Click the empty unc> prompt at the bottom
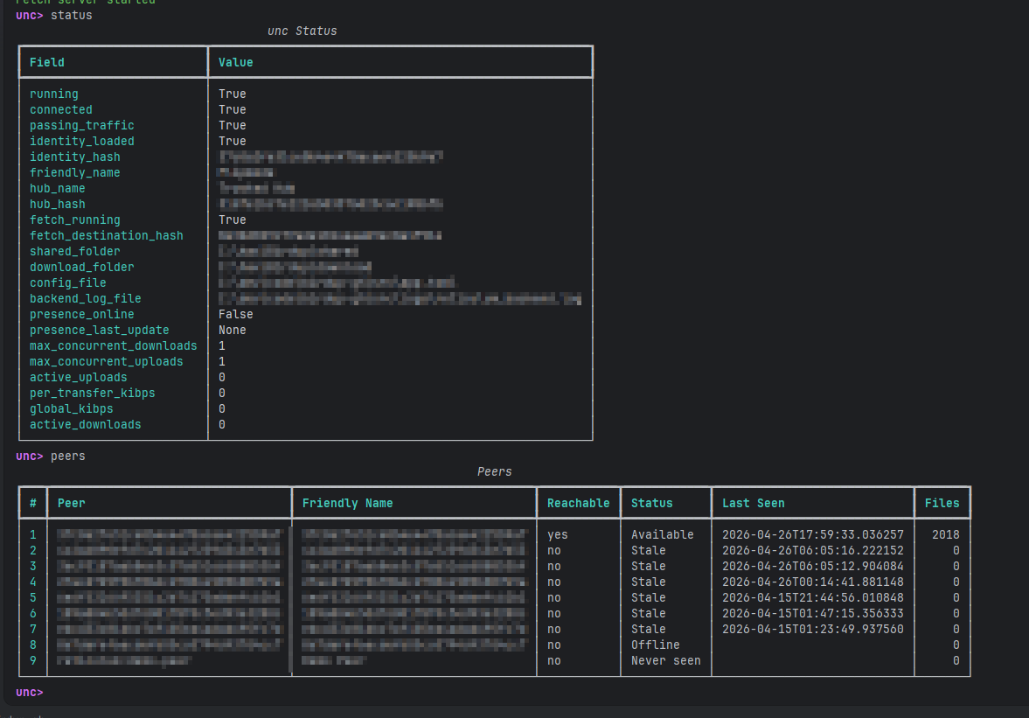The width and height of the screenshot is (1029, 718). [x=30, y=692]
